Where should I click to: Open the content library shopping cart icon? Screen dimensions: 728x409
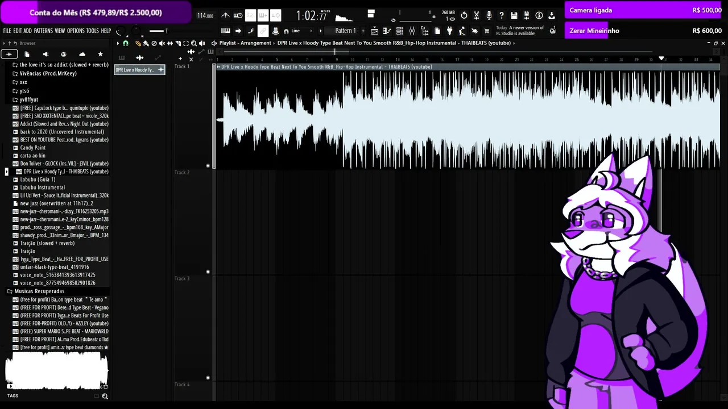(x=487, y=31)
